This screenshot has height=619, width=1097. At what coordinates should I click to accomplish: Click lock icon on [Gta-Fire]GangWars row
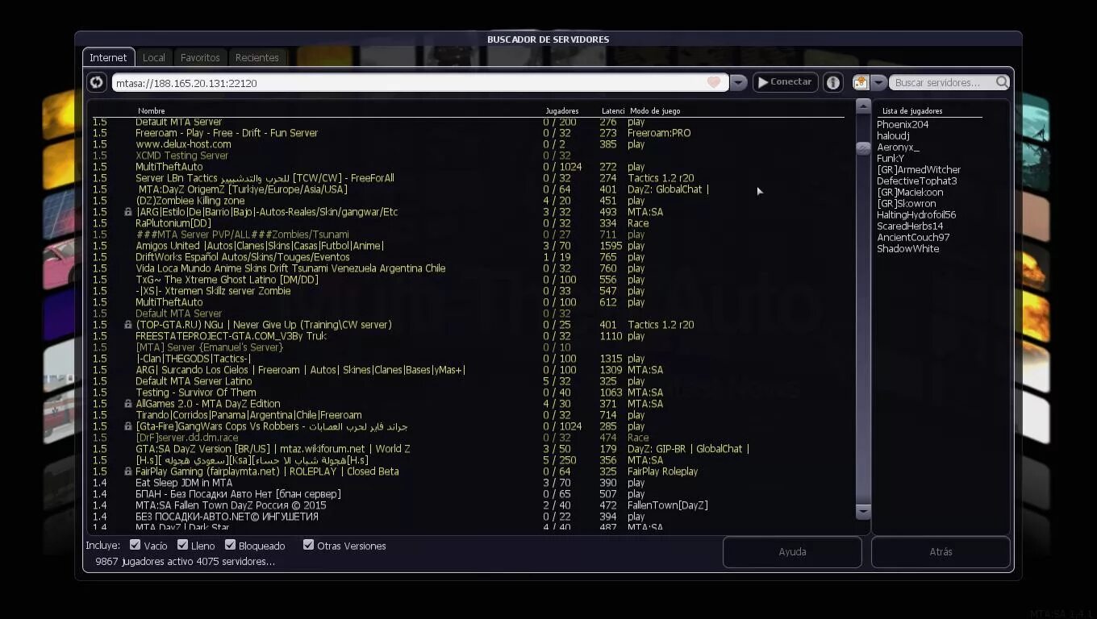pos(127,426)
